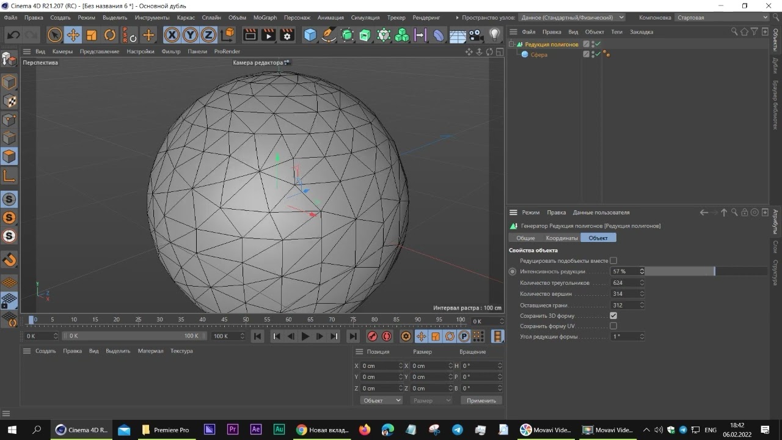Image resolution: width=782 pixels, height=440 pixels.
Task: Open the Camera objects icon
Action: (477, 35)
